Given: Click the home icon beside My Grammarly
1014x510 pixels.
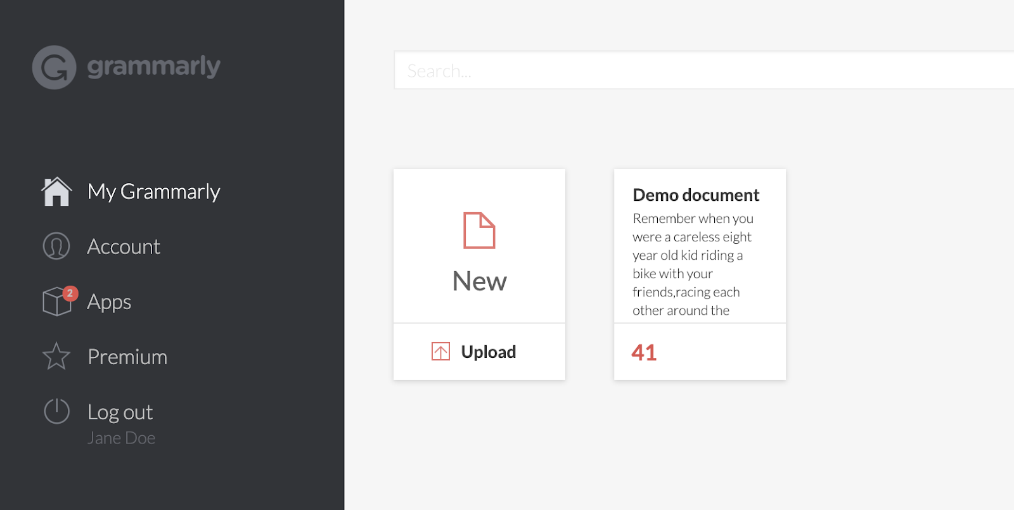Looking at the screenshot, I should tap(56, 191).
